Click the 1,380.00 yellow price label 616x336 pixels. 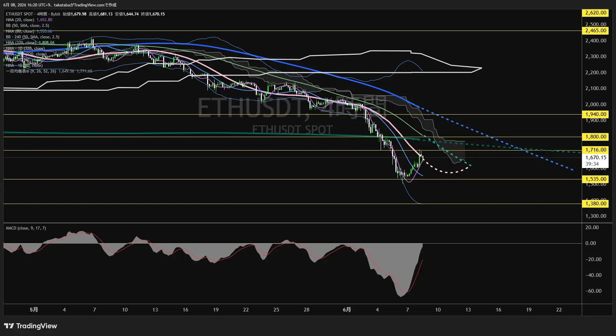(596, 204)
